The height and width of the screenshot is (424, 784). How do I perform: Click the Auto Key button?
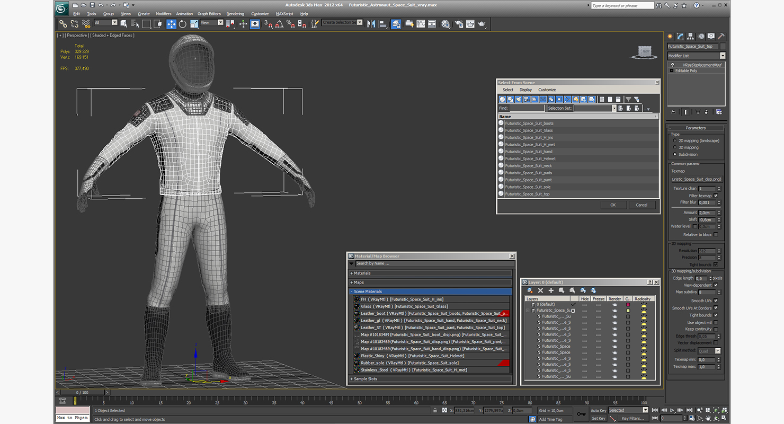click(x=598, y=410)
